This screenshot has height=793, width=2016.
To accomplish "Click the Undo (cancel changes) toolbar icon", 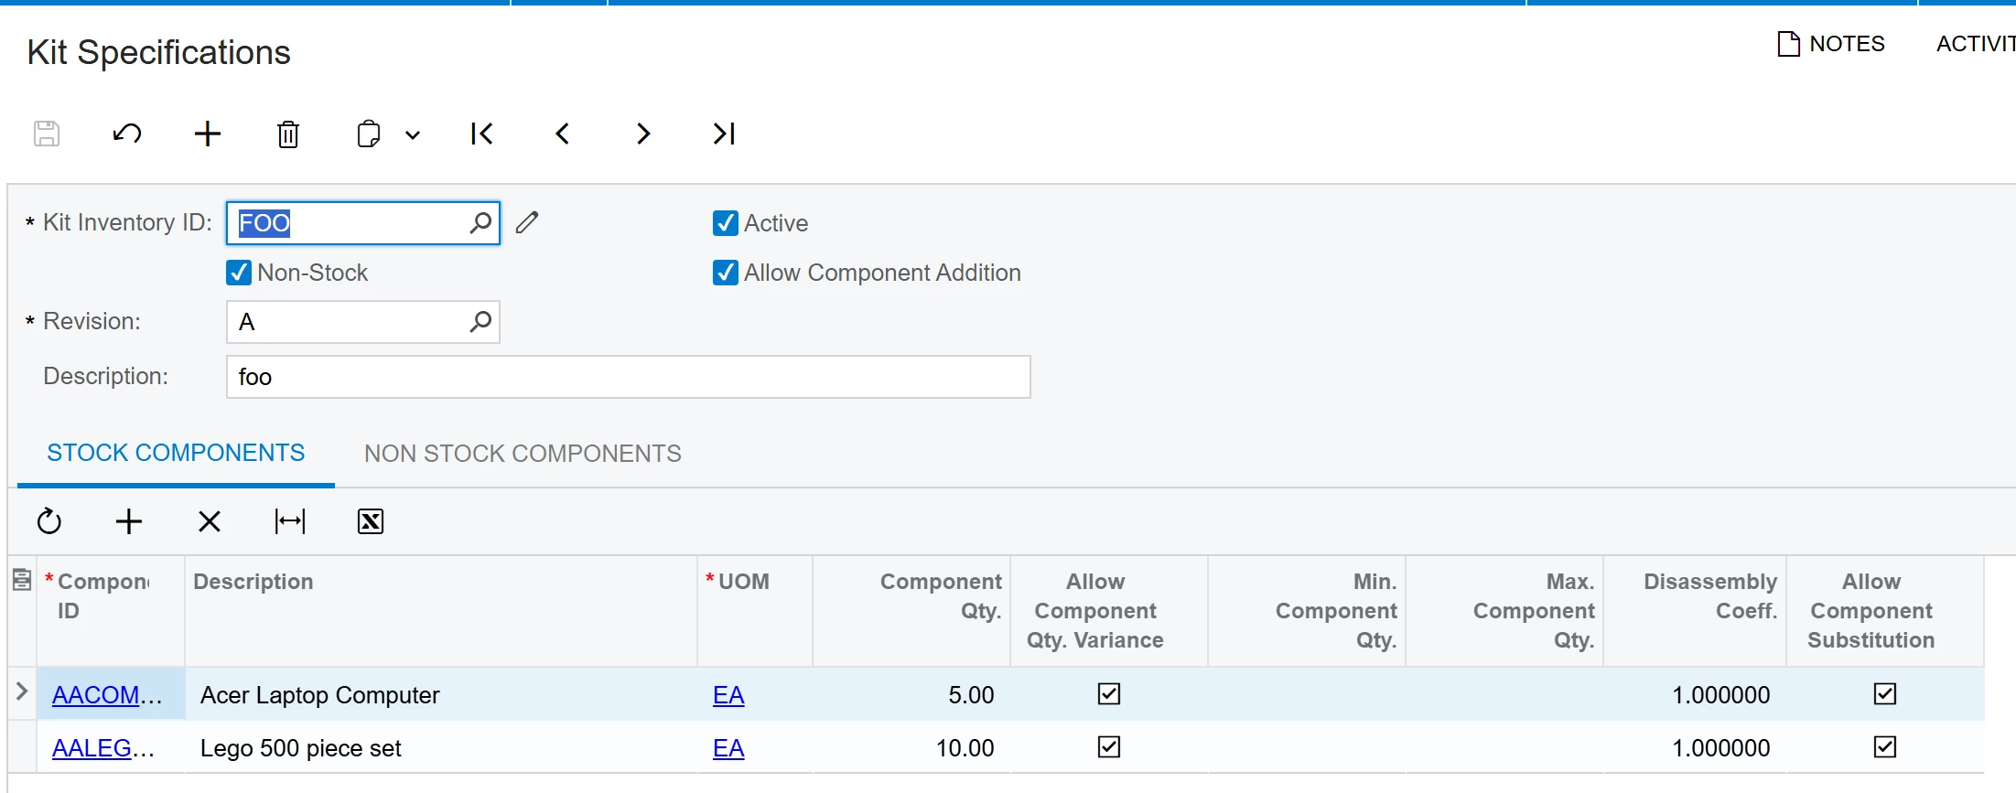I will point(127,134).
